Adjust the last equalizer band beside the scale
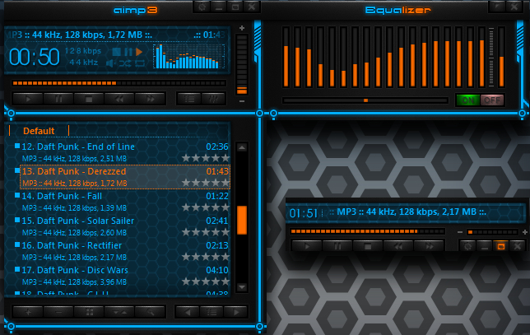 [482, 57]
